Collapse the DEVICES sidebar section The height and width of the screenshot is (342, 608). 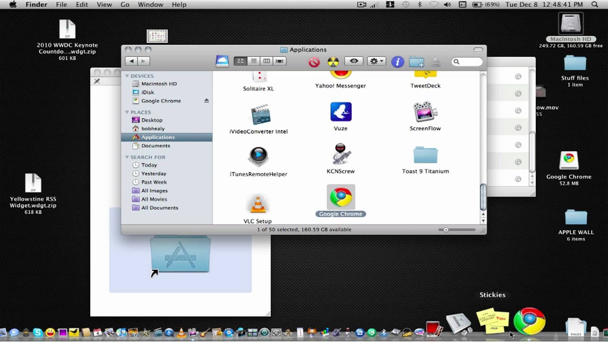127,76
